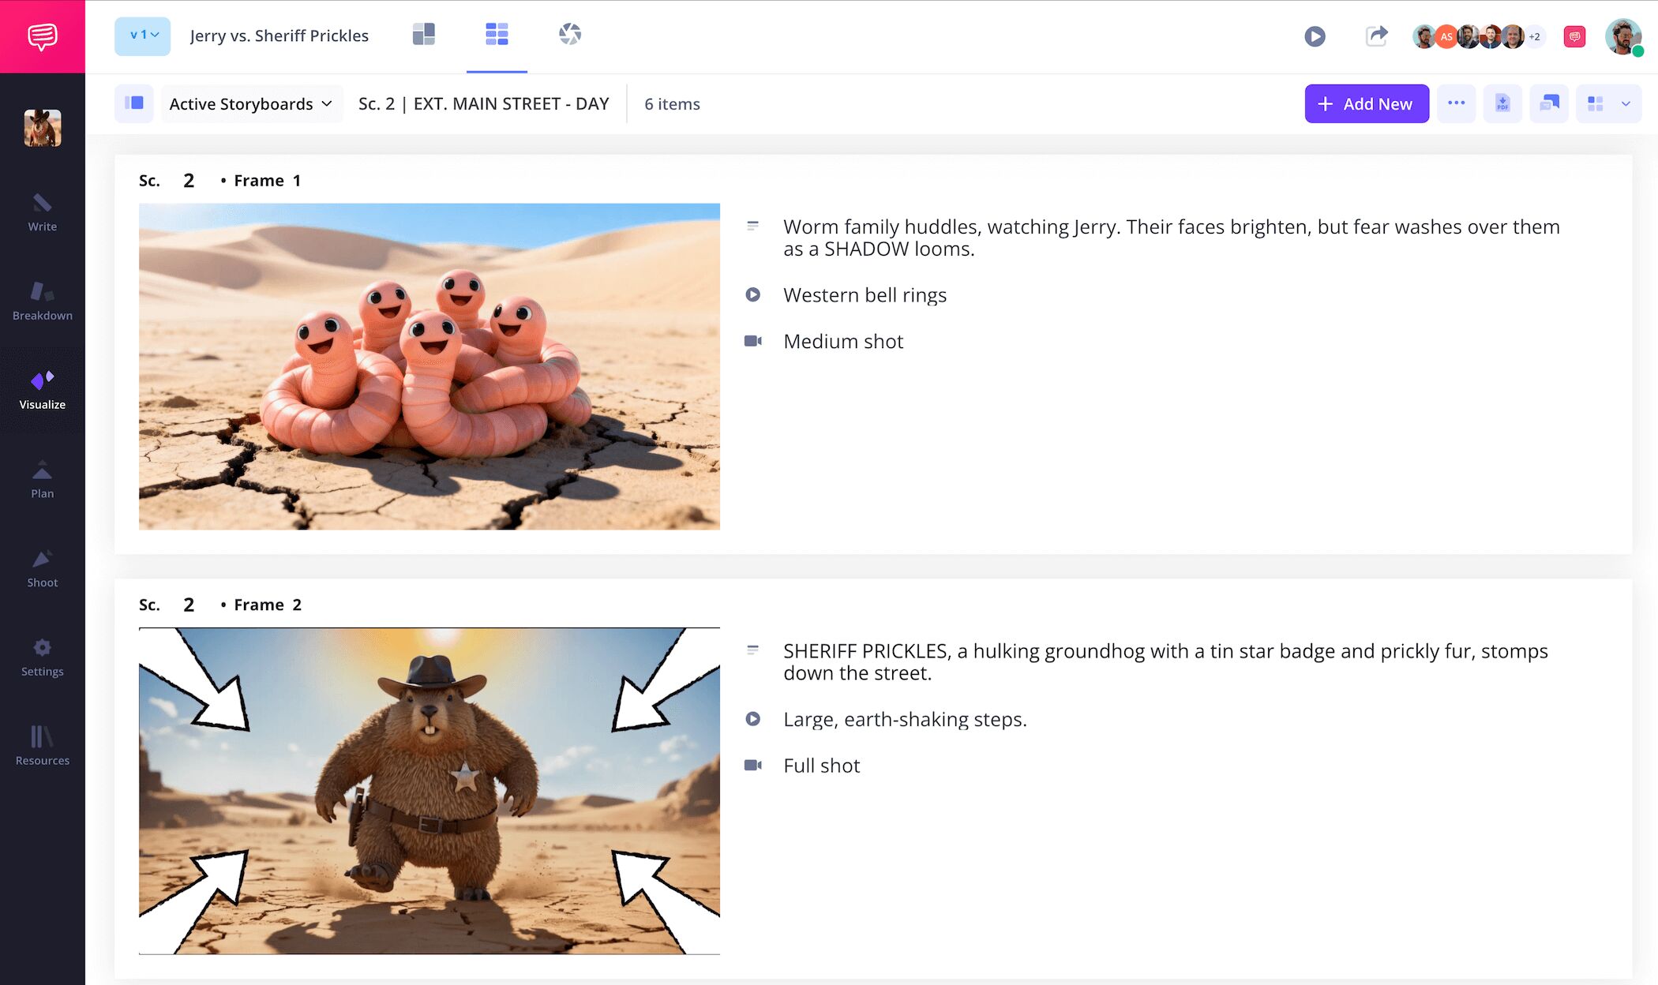Click the share arrow icon
Image resolution: width=1658 pixels, height=985 pixels.
click(1376, 36)
